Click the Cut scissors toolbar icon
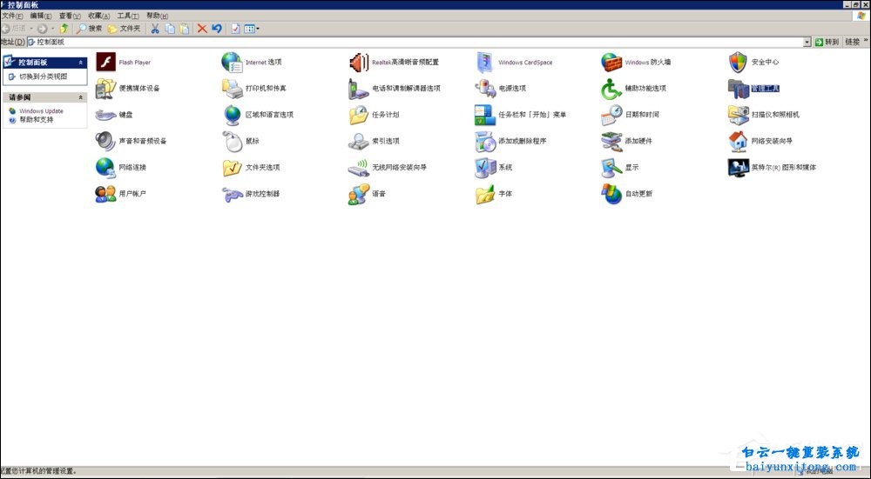 pos(155,29)
